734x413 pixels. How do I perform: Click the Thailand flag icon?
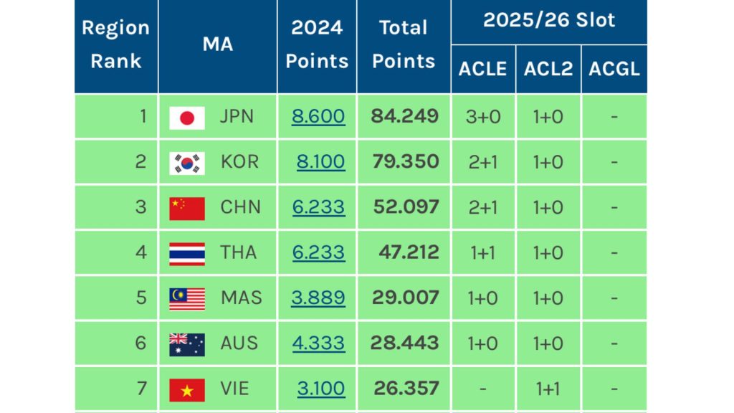pyautogui.click(x=187, y=255)
